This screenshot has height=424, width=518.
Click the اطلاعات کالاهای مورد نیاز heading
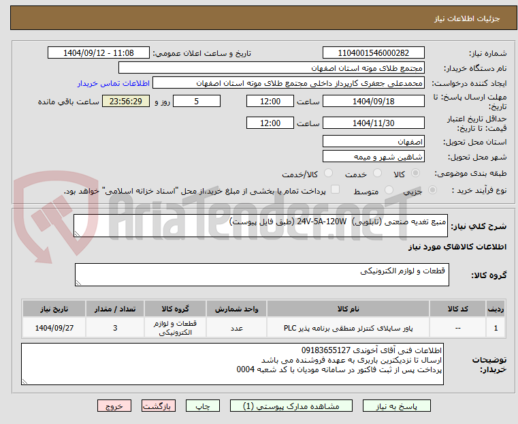point(457,247)
